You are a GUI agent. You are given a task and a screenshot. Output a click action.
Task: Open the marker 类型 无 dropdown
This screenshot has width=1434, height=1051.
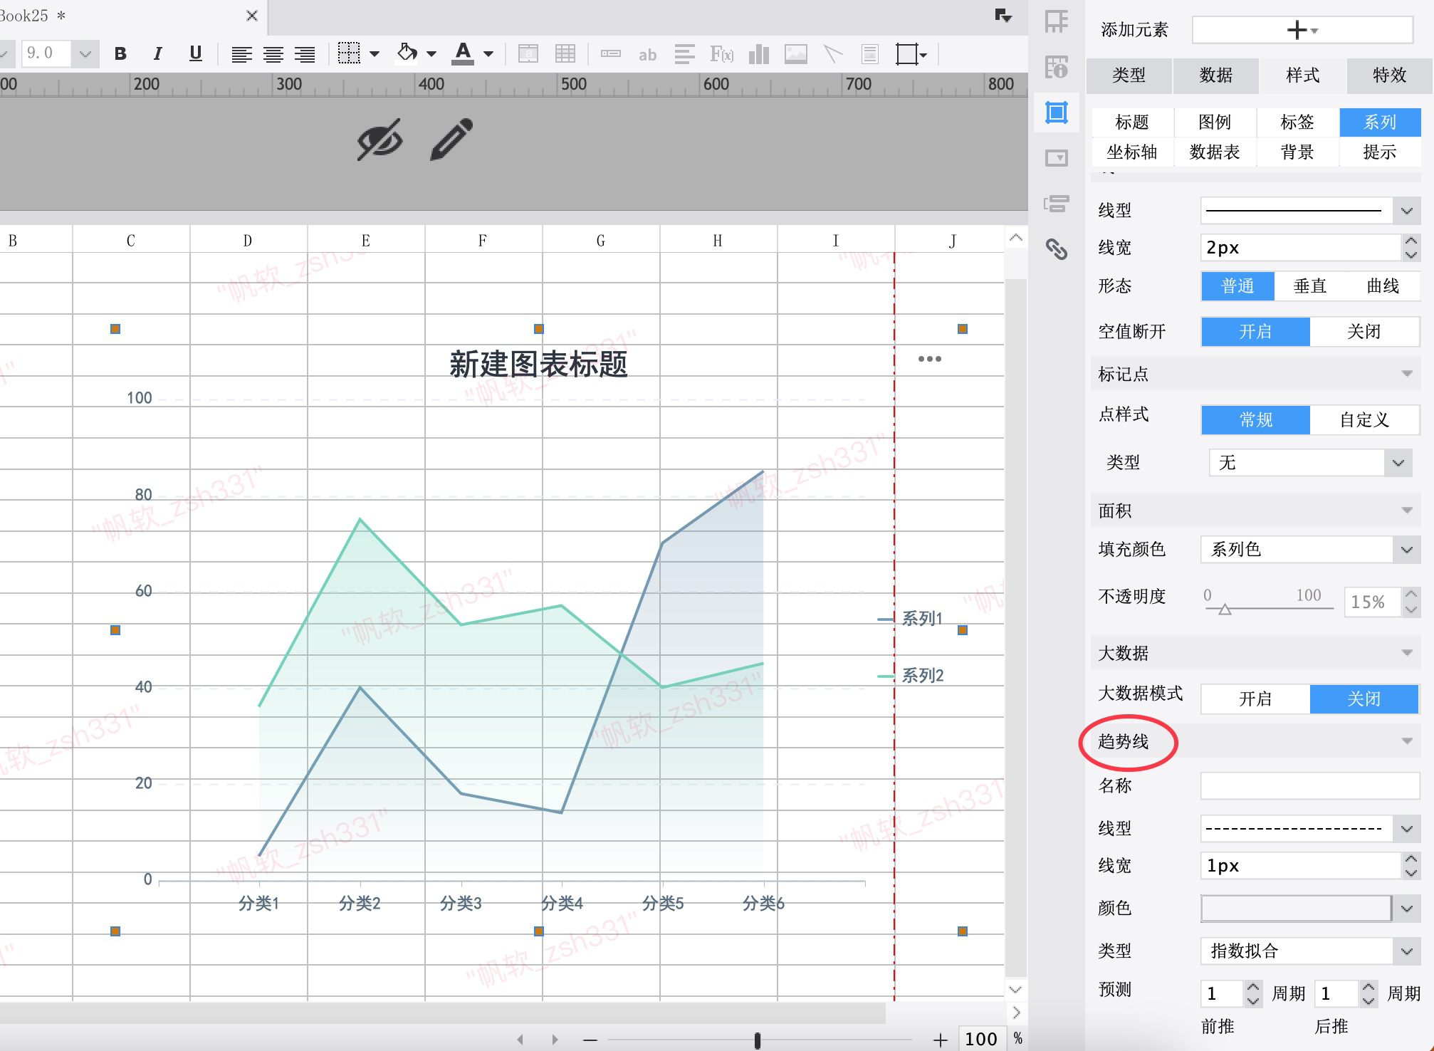click(x=1398, y=463)
